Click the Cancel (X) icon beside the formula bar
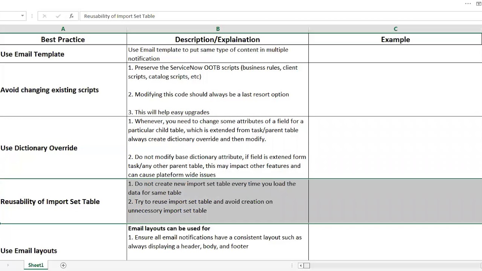The width and height of the screenshot is (482, 271). 44,16
